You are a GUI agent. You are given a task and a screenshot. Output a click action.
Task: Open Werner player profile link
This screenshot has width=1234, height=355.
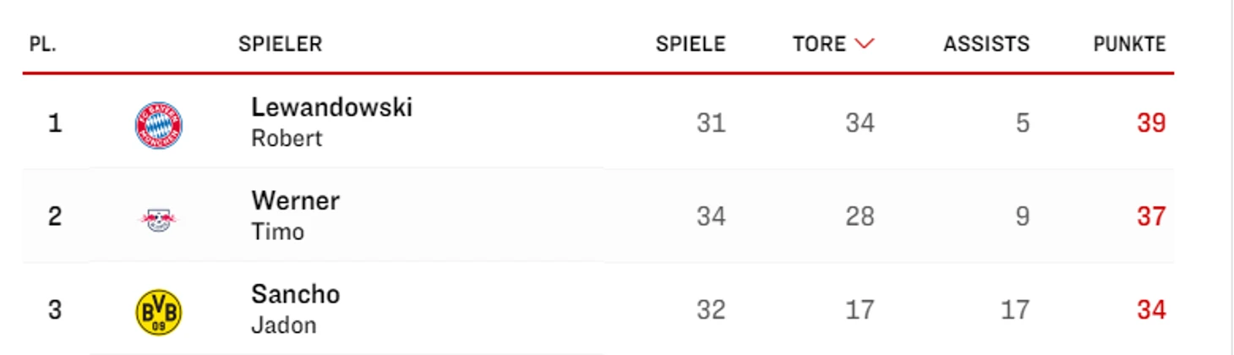click(295, 201)
